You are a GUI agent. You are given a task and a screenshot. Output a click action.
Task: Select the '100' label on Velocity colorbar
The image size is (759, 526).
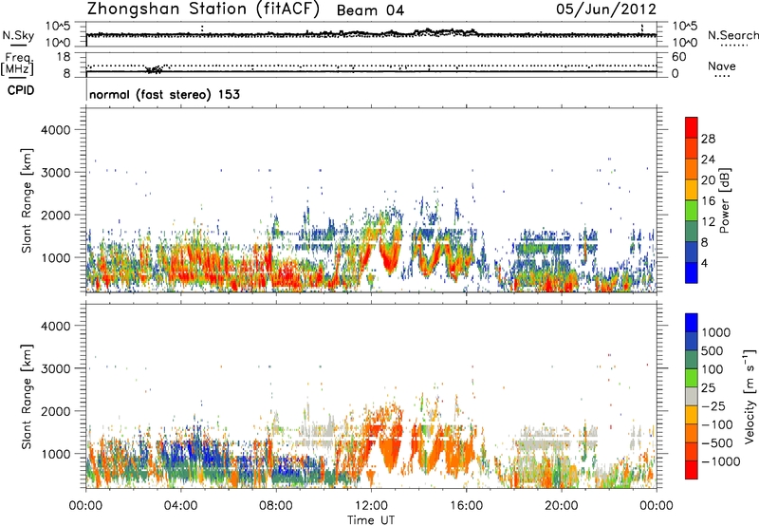tap(712, 369)
